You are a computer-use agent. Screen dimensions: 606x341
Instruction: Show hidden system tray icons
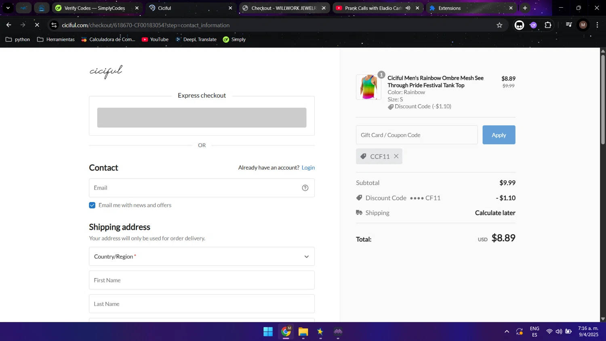(507, 332)
